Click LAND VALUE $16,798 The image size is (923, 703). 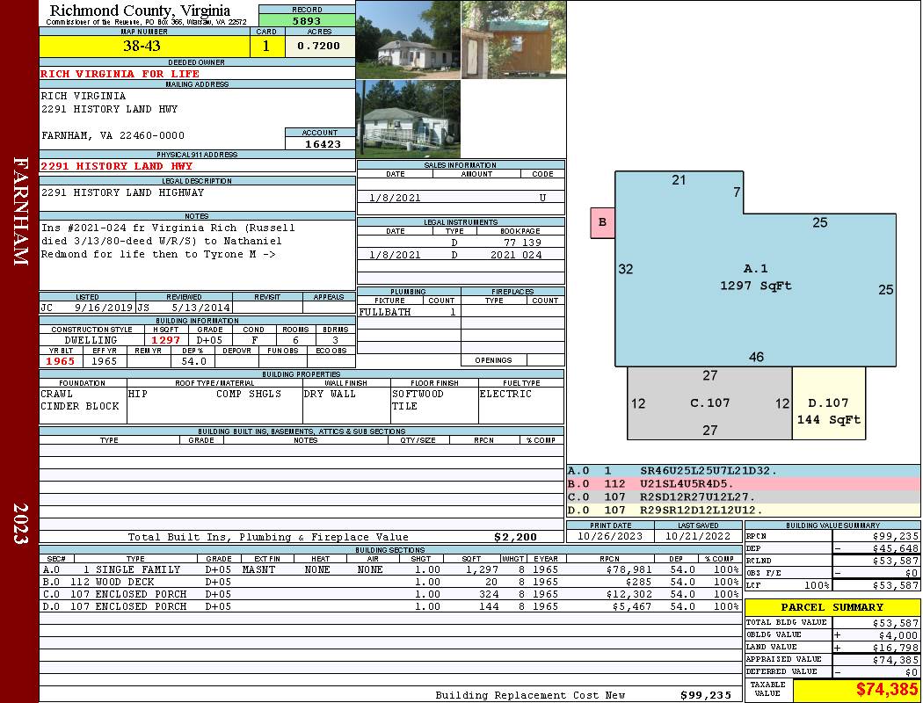pyautogui.click(x=896, y=648)
